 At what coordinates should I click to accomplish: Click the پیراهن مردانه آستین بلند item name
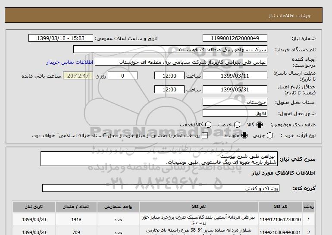click(x=199, y=220)
